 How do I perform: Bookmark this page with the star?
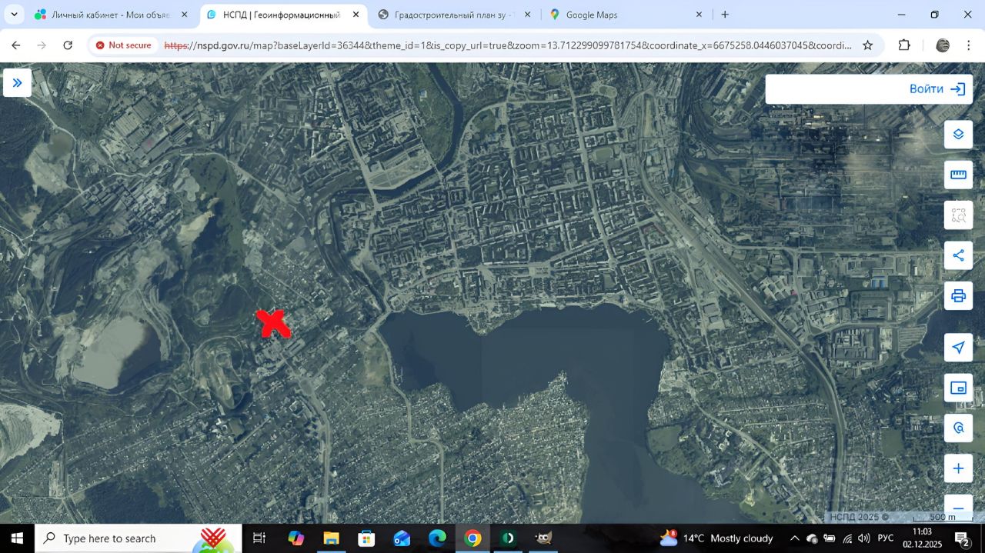(x=868, y=45)
